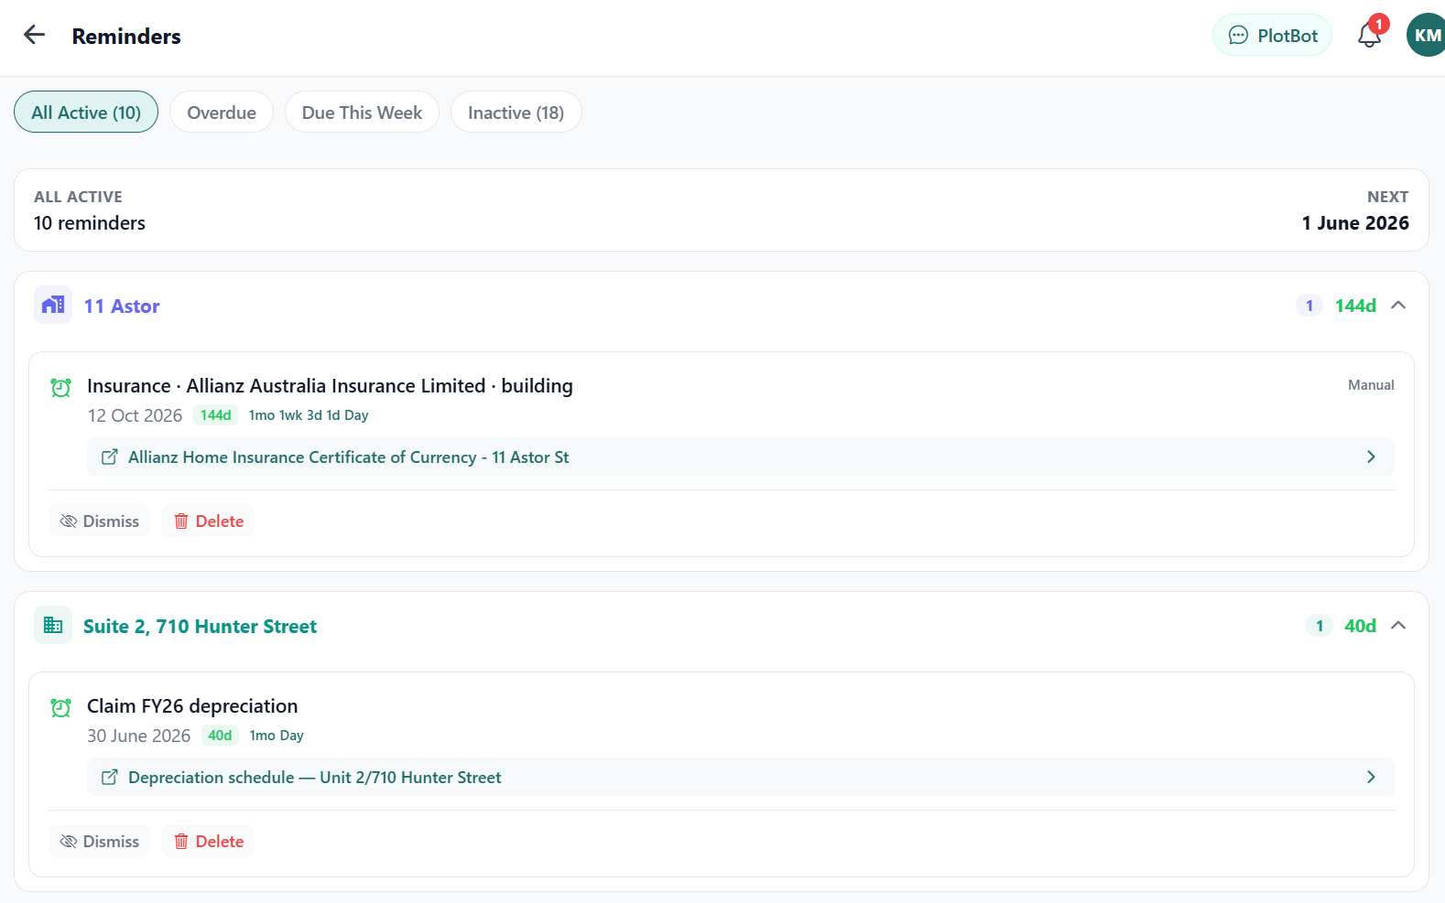Click the 40d countdown in Suite 2 header
Screen dimensions: 1445x903
point(1360,626)
